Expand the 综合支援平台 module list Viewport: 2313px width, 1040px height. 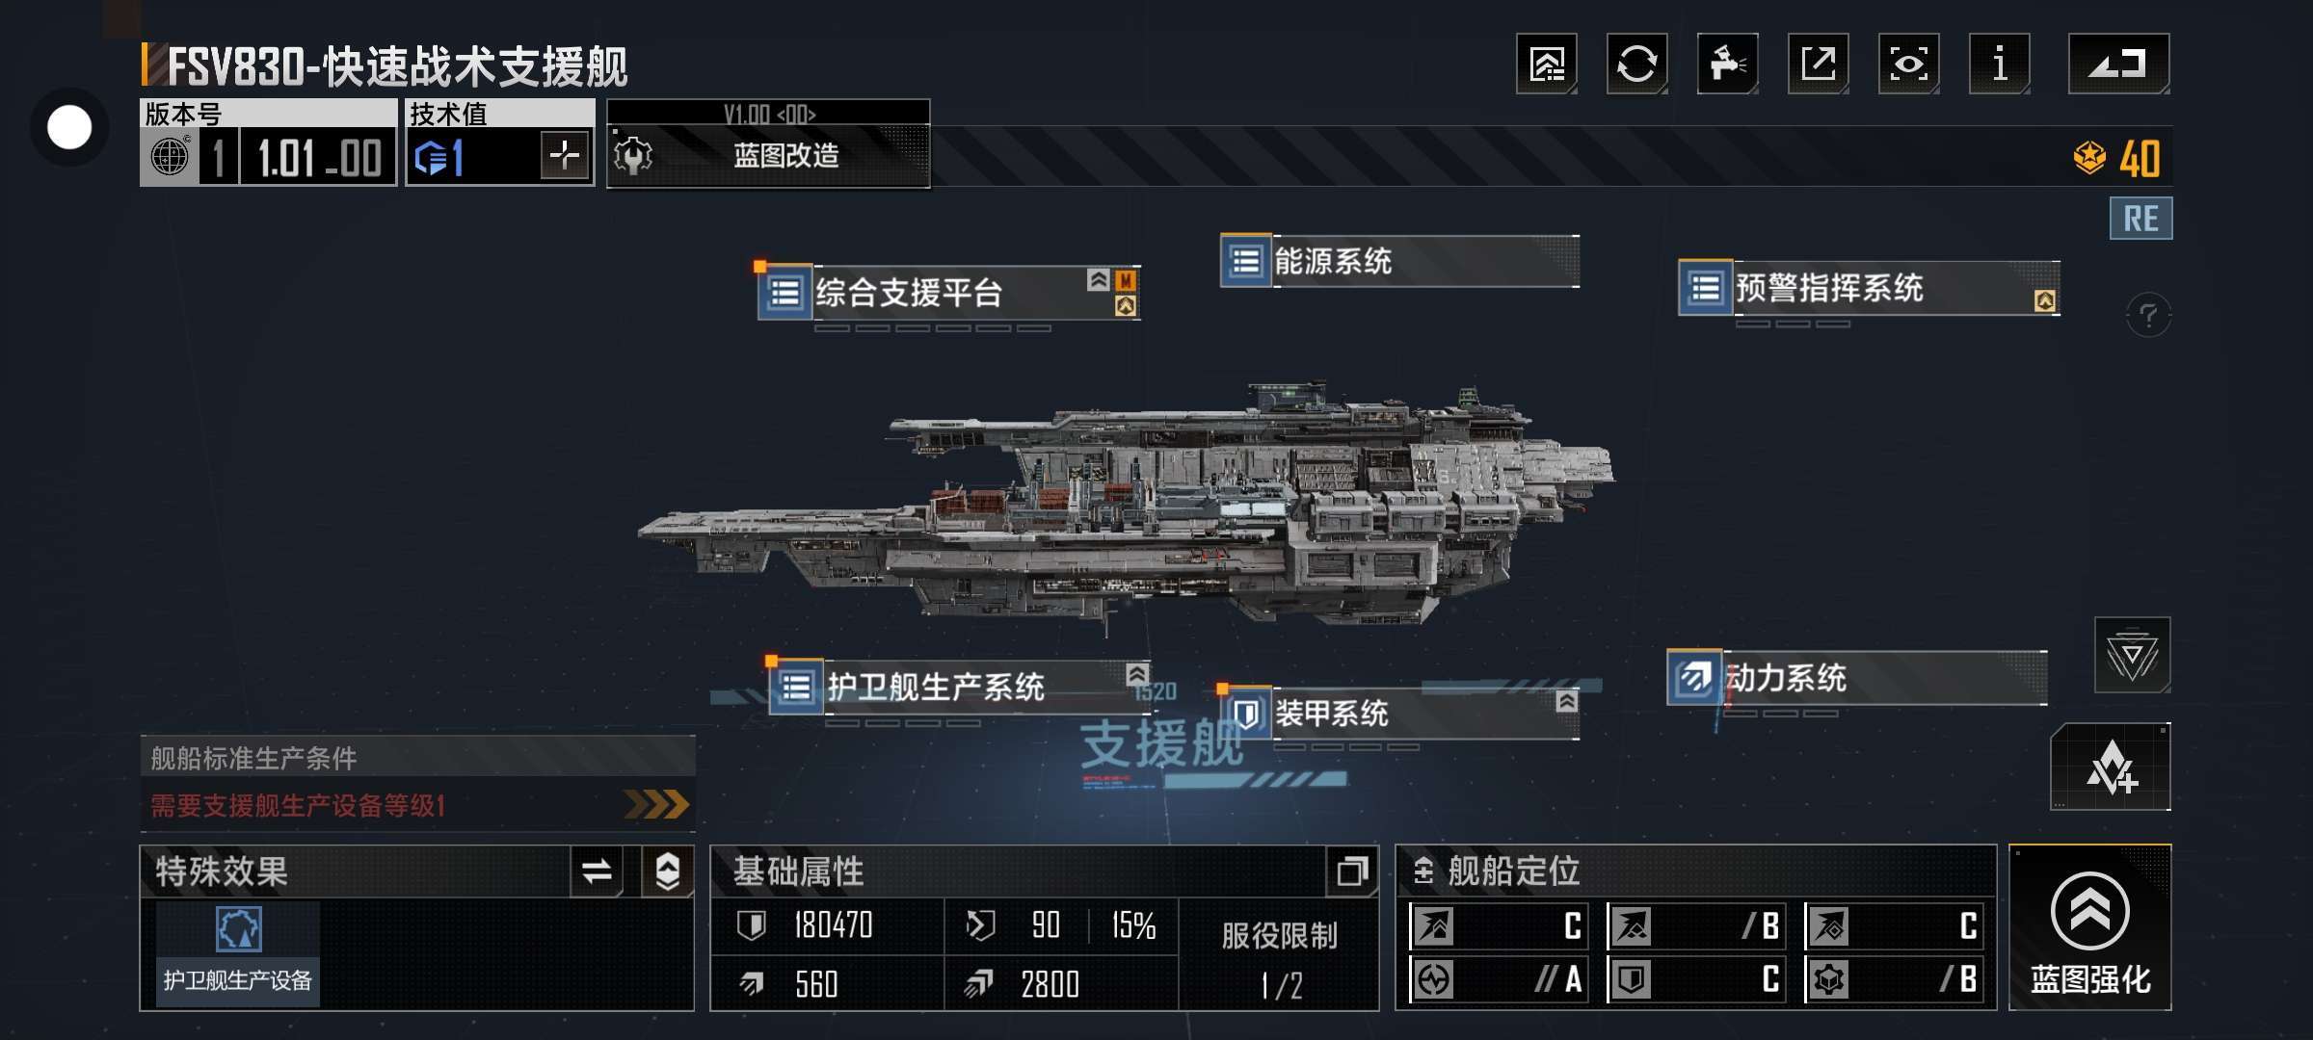point(949,292)
